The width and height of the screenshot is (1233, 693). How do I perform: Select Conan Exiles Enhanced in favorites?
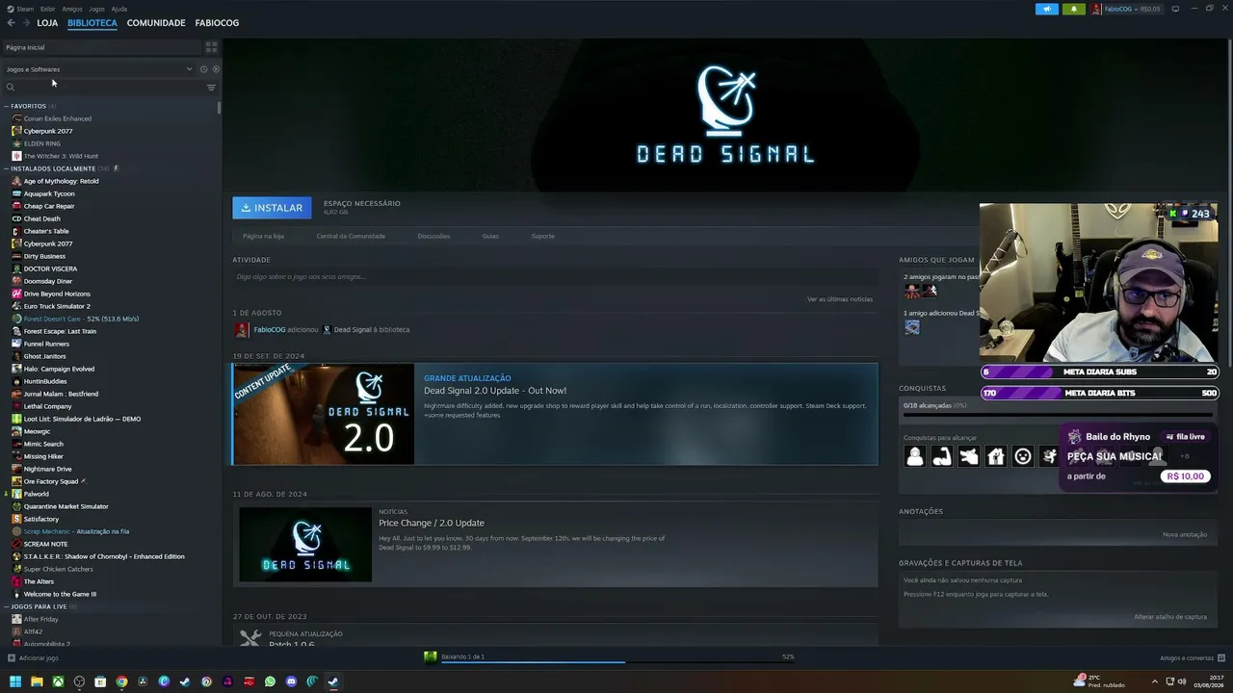58,118
